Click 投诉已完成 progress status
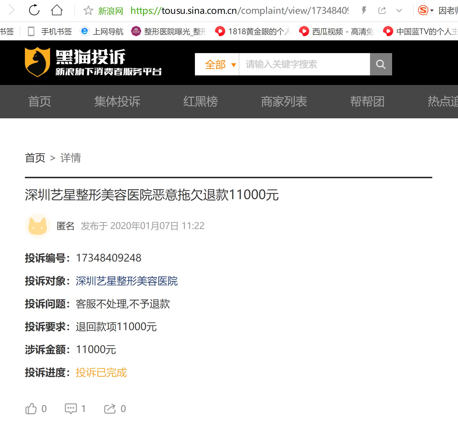The image size is (458, 429). coord(101,373)
